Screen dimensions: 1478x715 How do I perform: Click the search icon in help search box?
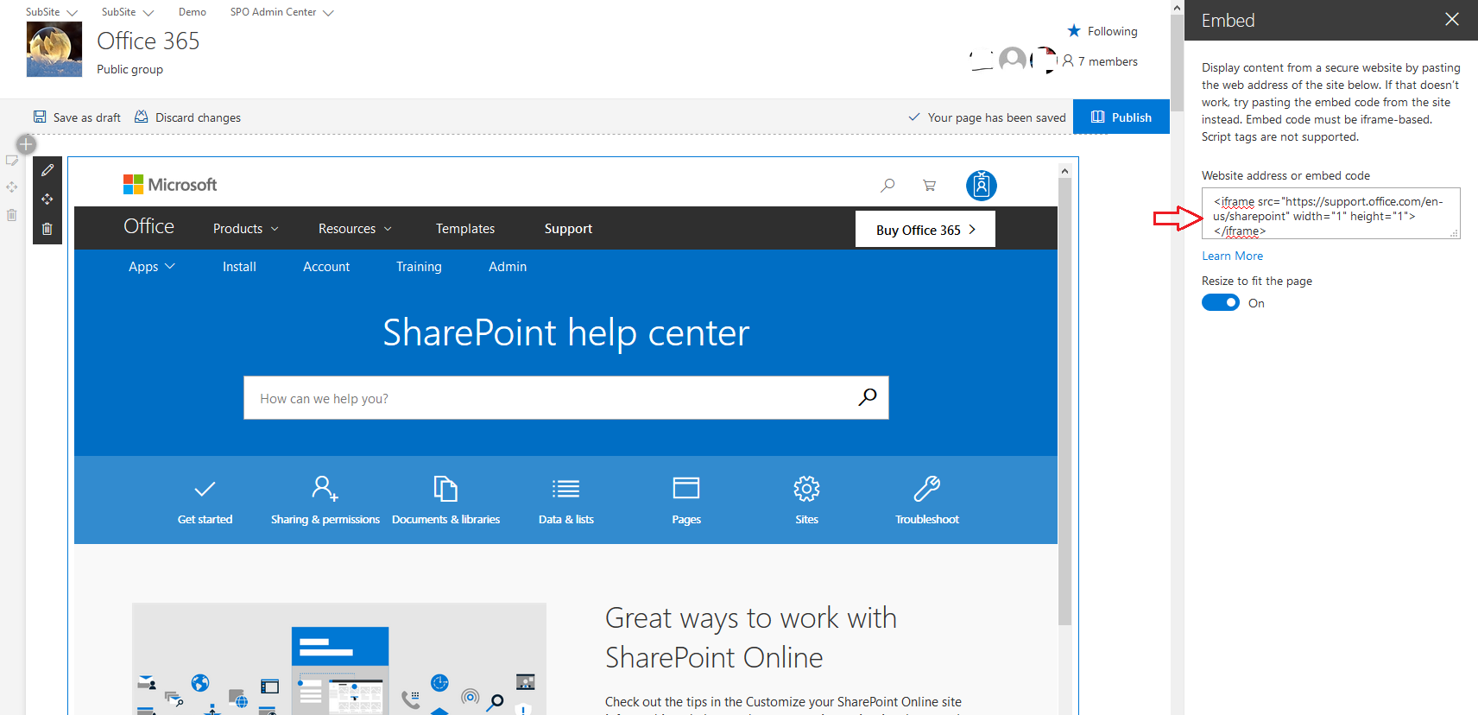coord(868,397)
